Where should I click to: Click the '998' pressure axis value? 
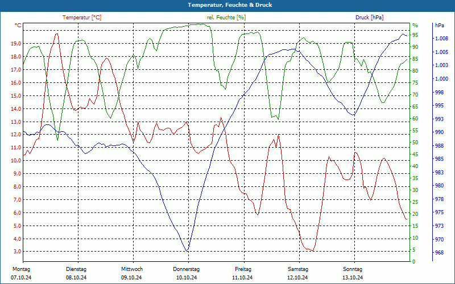tap(439, 92)
